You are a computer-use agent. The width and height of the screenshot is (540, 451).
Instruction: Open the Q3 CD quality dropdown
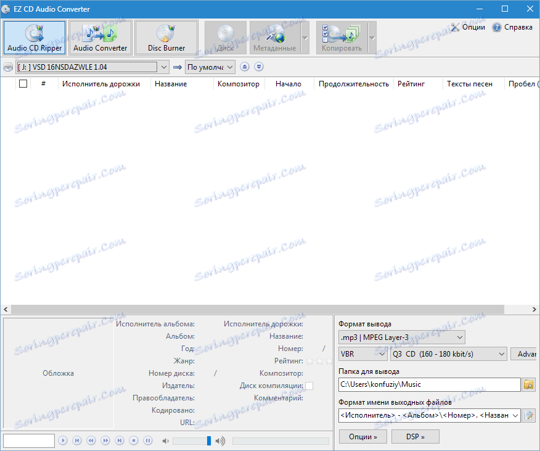click(x=448, y=354)
